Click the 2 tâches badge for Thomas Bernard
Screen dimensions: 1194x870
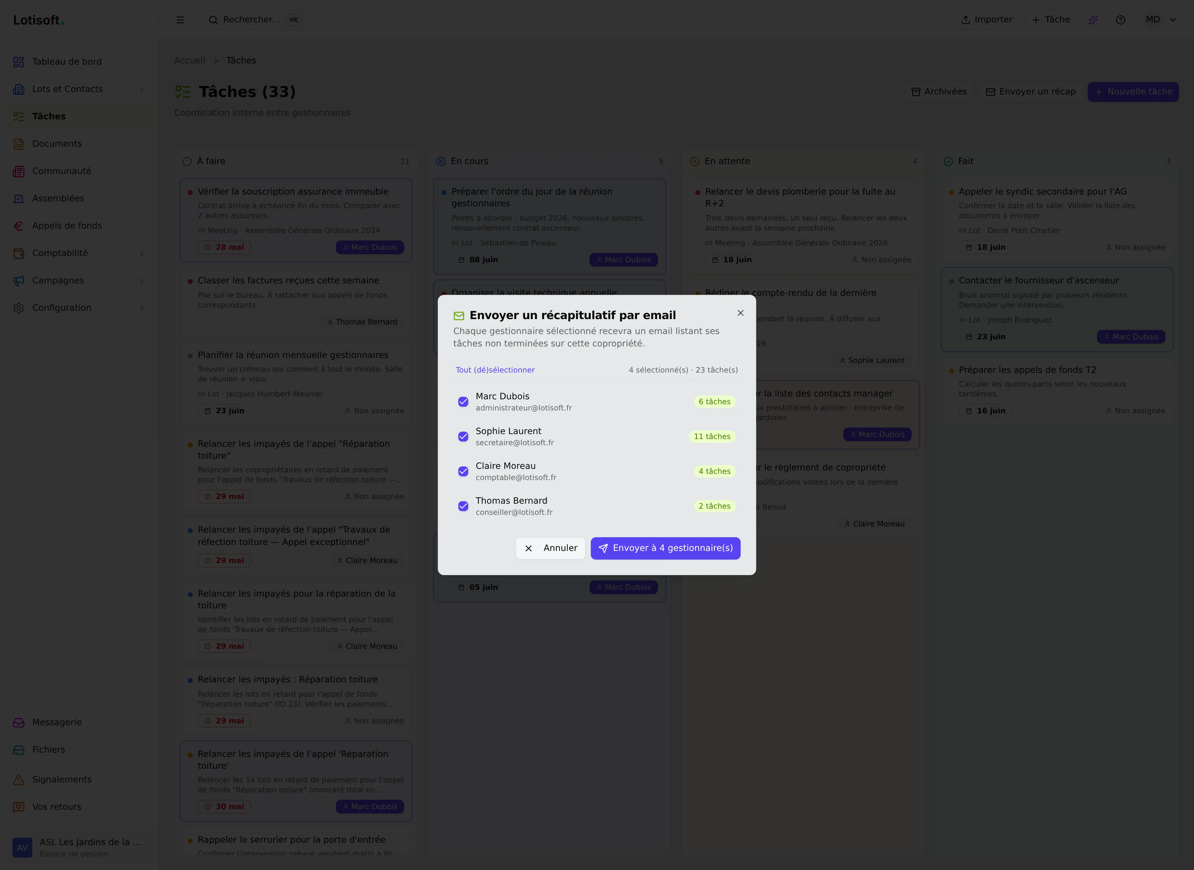pyautogui.click(x=715, y=506)
